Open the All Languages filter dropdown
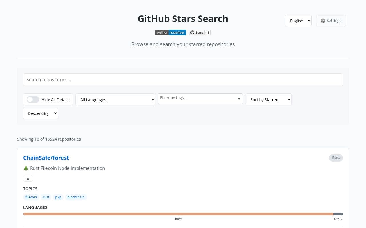Image resolution: width=366 pixels, height=228 pixels. [x=115, y=99]
